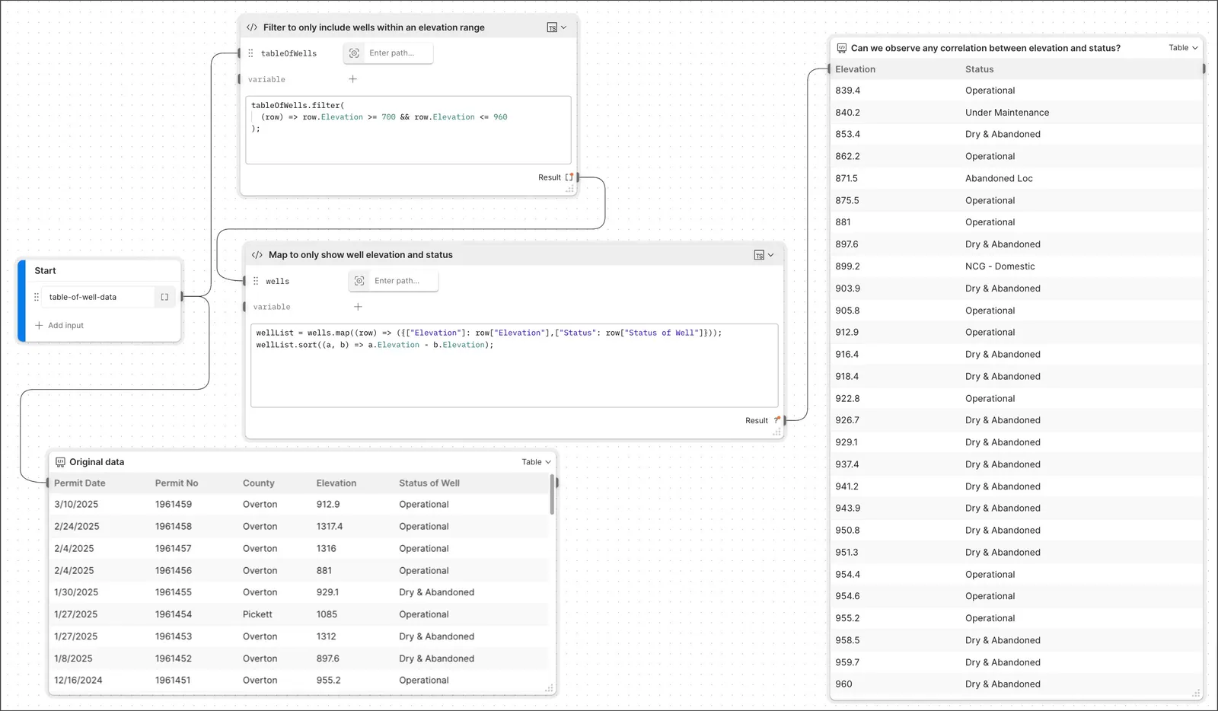Click the Result output icon in the Map block
Screen dimensions: 1218x711
click(777, 420)
